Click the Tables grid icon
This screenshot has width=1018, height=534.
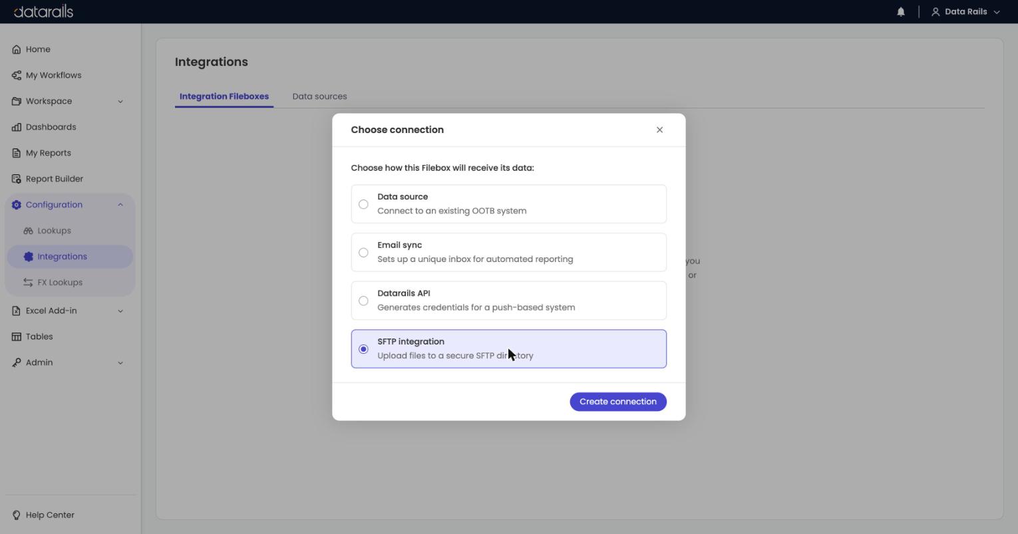[17, 336]
